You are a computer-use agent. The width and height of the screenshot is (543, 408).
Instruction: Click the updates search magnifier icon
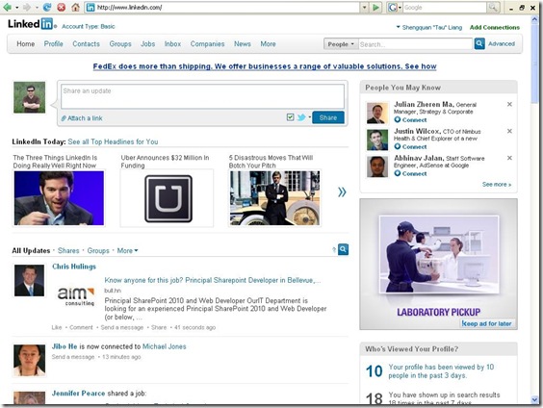tap(343, 249)
